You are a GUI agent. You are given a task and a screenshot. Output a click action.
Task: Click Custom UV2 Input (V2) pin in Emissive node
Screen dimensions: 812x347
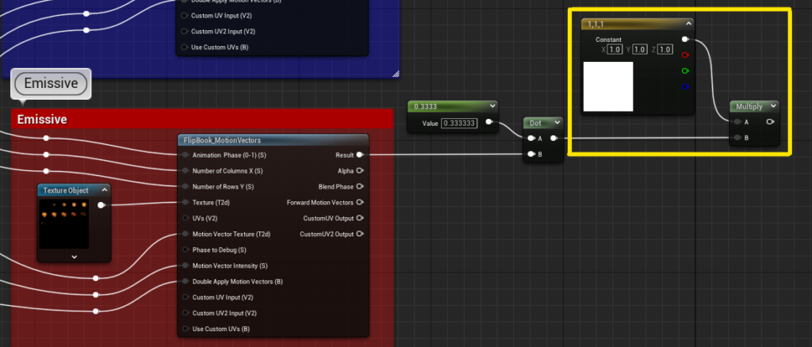click(186, 314)
